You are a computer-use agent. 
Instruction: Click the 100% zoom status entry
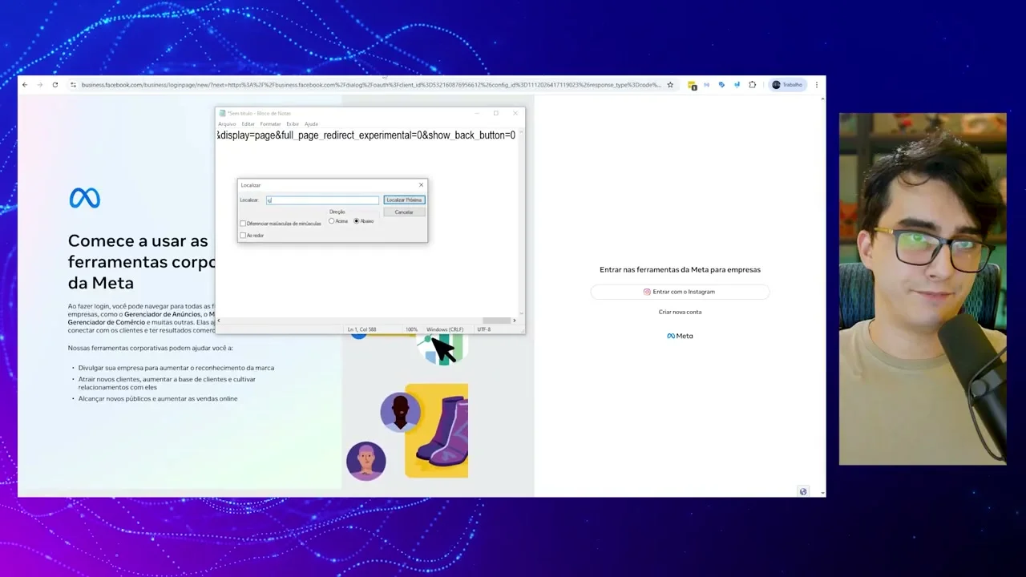(x=411, y=329)
